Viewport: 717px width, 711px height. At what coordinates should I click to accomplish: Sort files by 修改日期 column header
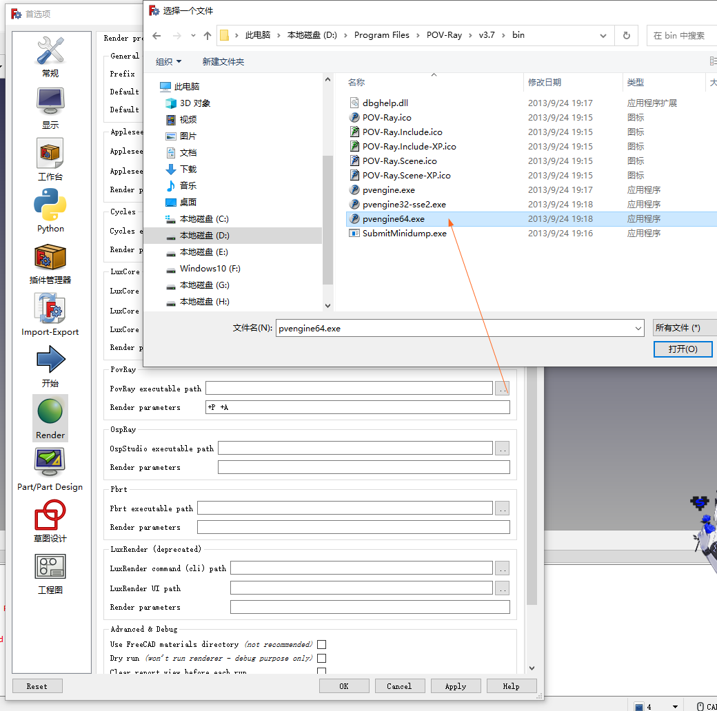[x=573, y=82]
